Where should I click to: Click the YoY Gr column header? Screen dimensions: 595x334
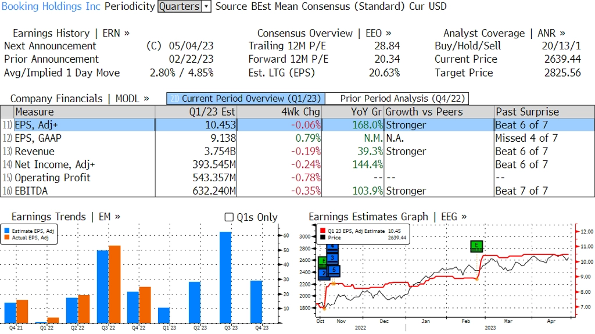[353, 112]
